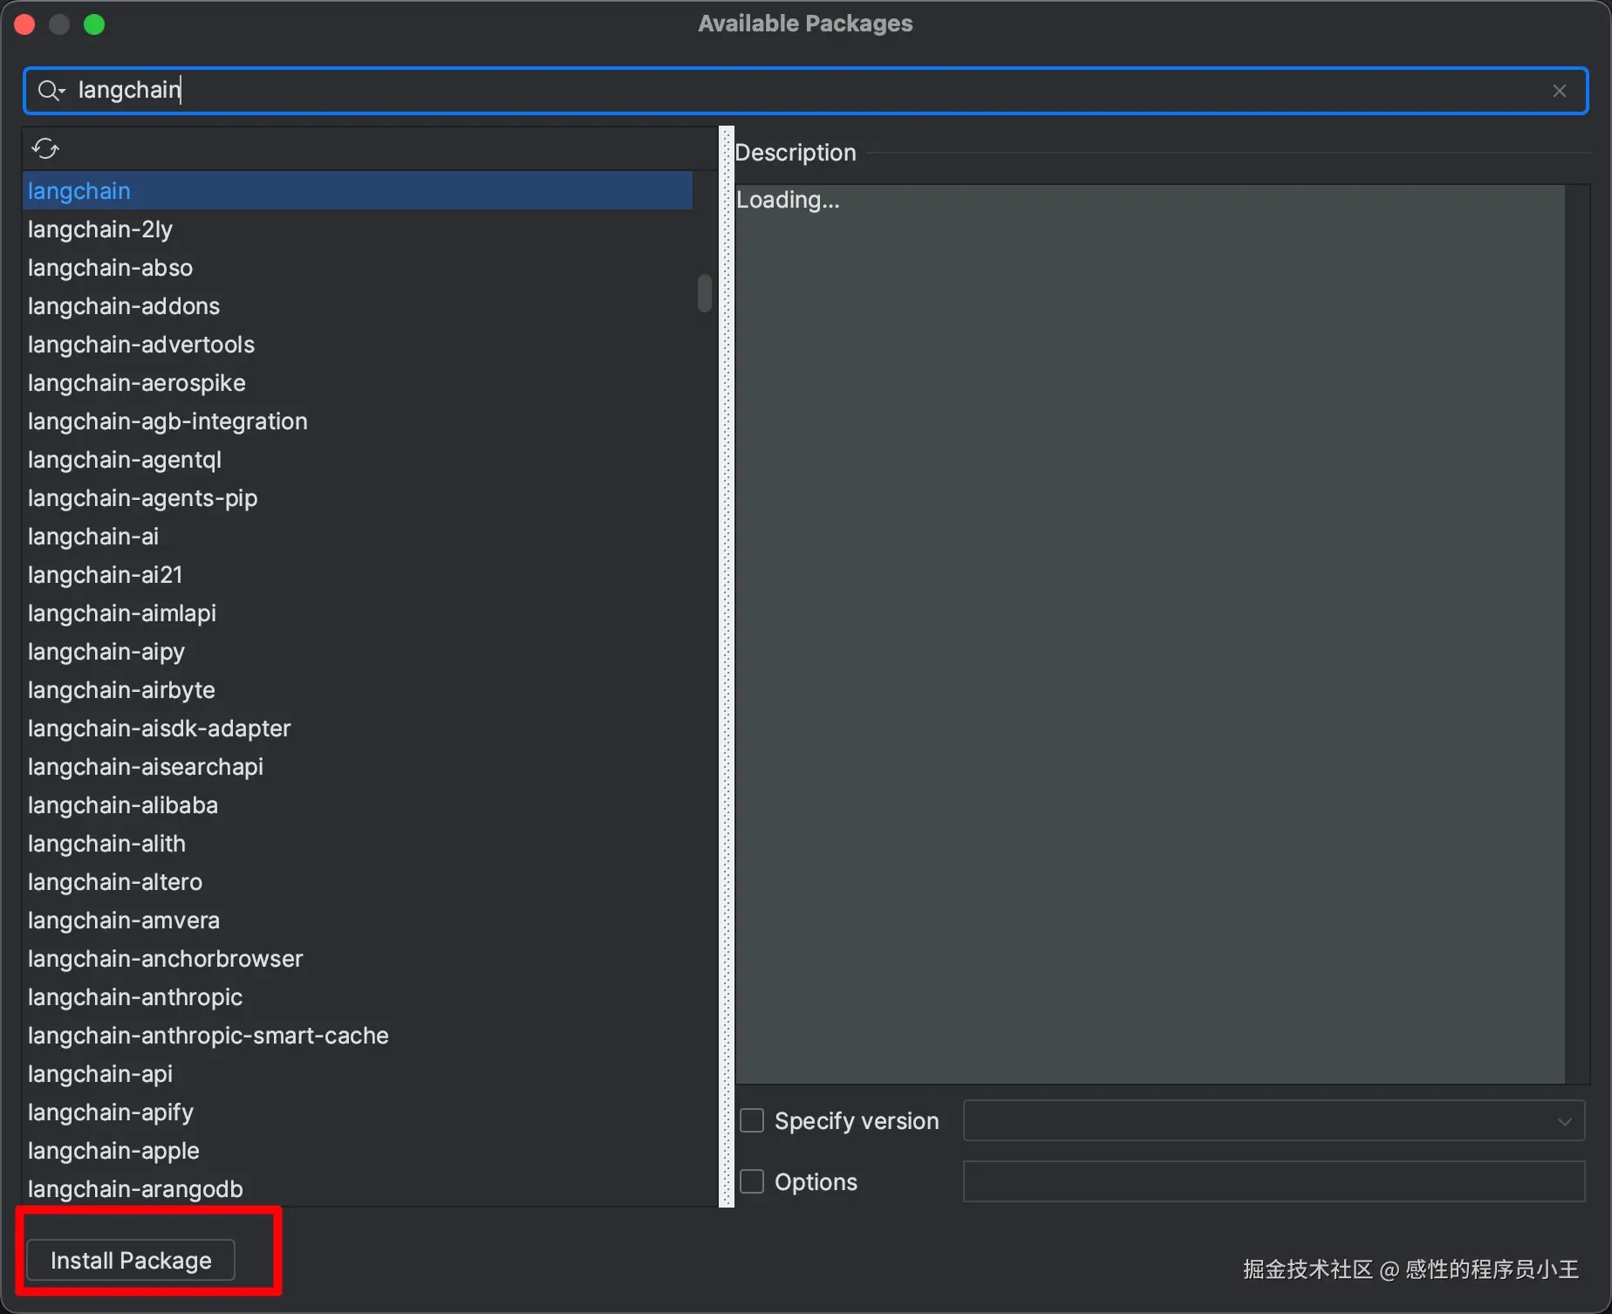Select langchain-ai package
Screen dimensions: 1612x1314
(358, 536)
